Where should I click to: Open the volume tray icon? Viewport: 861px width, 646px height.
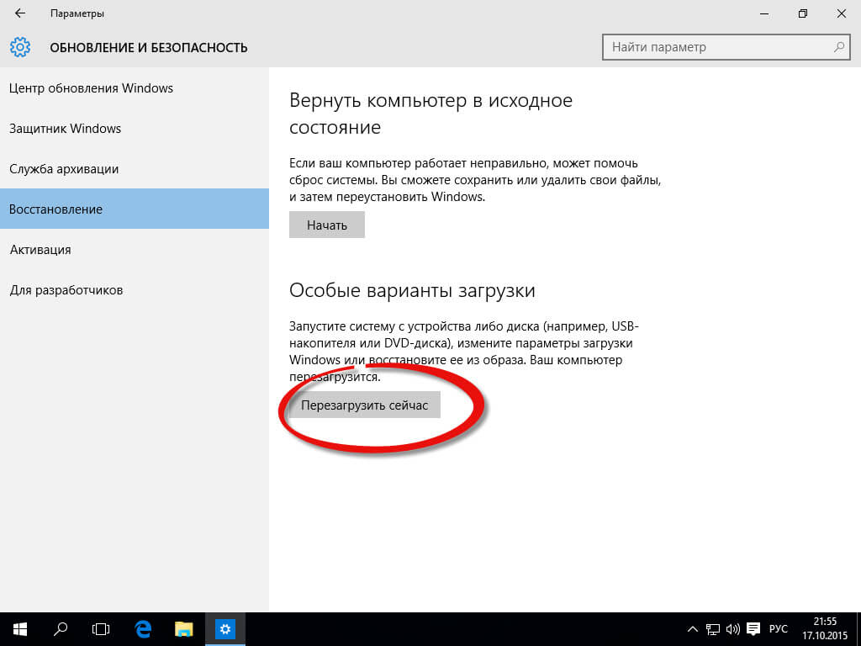732,629
